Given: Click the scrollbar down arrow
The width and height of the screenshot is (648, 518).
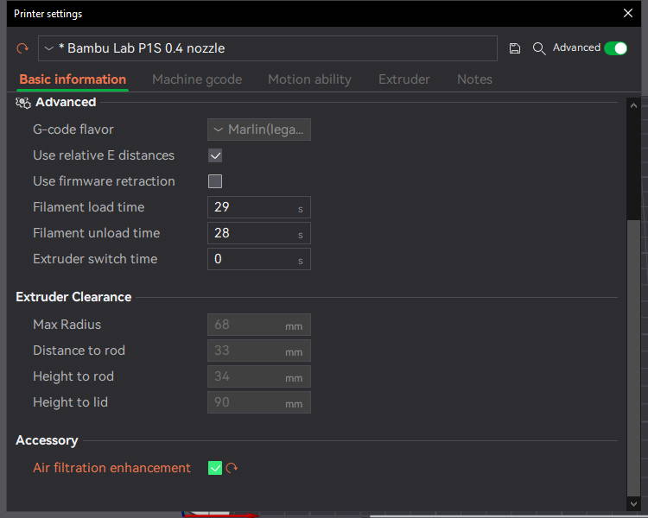Looking at the screenshot, I should 633,503.
